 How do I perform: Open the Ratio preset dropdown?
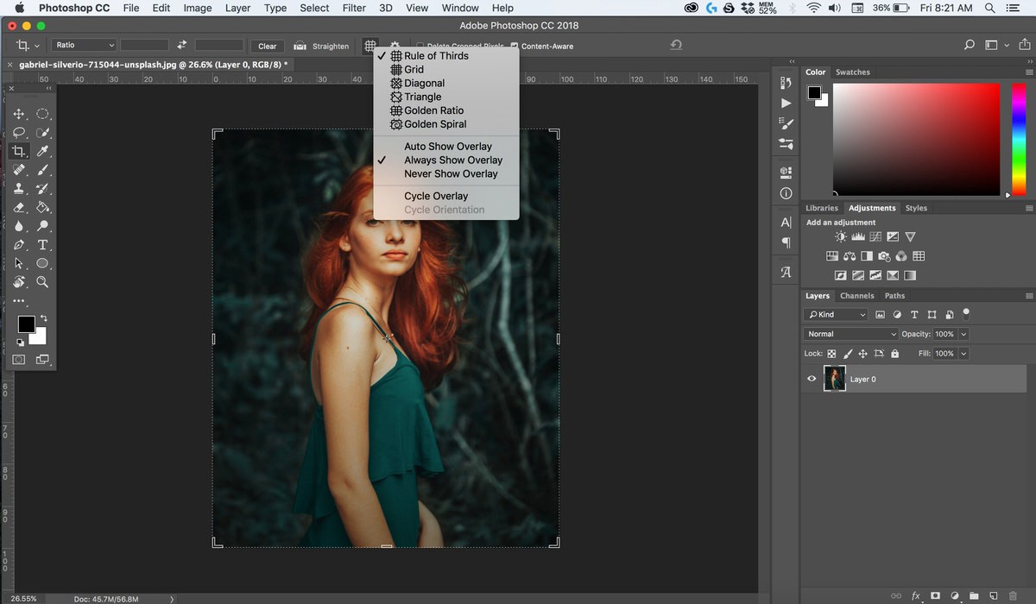(84, 45)
